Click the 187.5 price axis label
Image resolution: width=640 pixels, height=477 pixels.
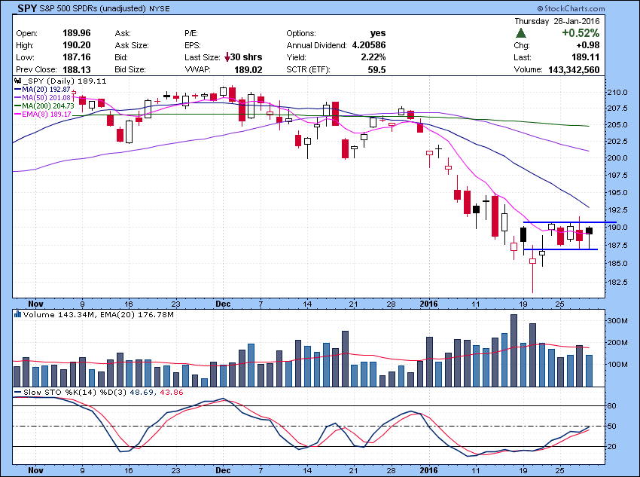point(619,246)
